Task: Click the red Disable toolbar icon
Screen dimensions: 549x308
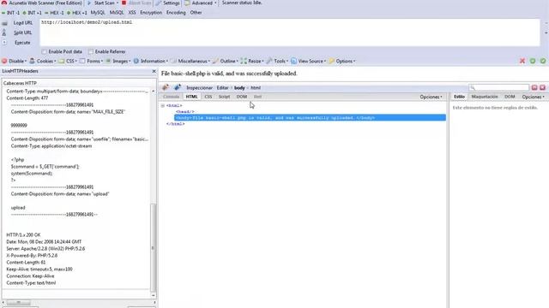Action: click(x=4, y=61)
